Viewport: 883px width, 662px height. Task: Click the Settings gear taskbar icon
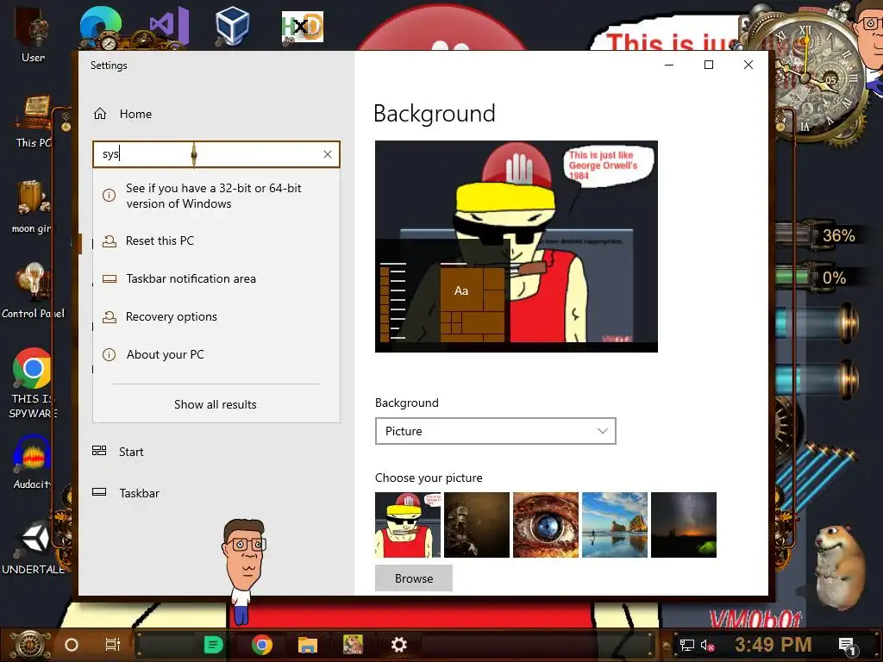(x=398, y=645)
